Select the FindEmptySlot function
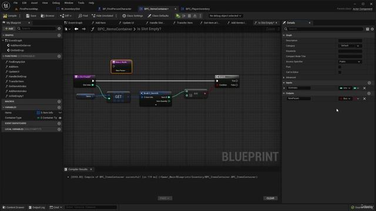The width and height of the screenshot is (376, 211). click(17, 62)
